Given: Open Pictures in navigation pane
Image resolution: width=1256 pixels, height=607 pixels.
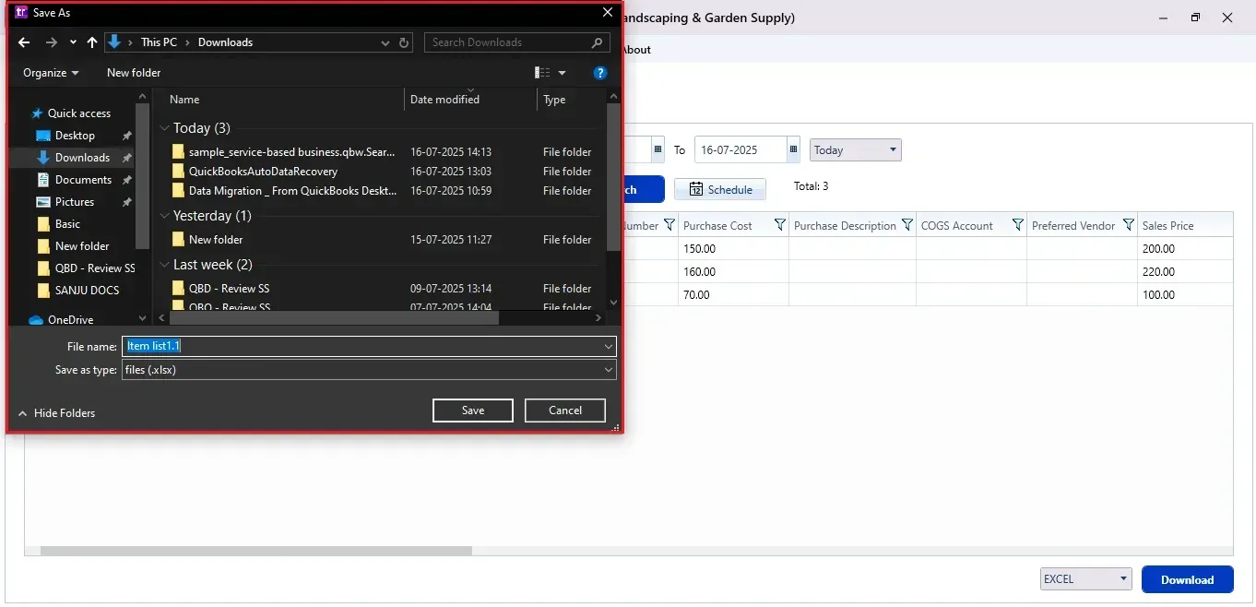Looking at the screenshot, I should [x=75, y=202].
